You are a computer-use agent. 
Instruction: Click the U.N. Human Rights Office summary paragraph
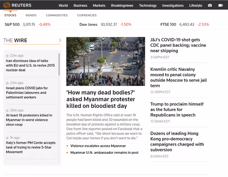tap(104, 126)
